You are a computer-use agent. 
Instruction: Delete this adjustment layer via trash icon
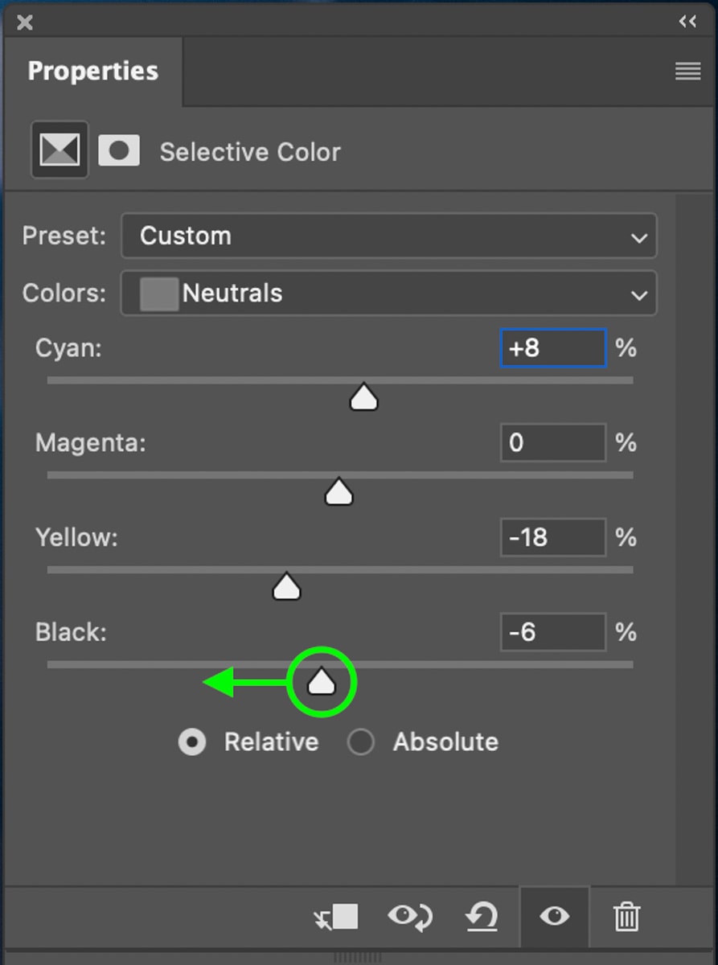click(626, 917)
